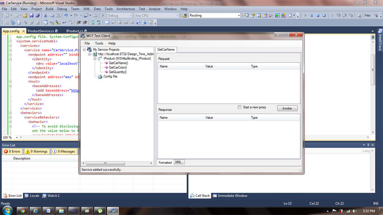
Task: Toggle the 0 Messages filter button
Action: pyautogui.click(x=64, y=151)
